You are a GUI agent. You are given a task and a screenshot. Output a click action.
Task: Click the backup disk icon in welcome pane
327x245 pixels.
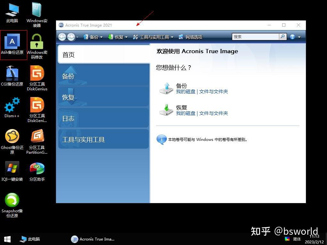coord(166,88)
